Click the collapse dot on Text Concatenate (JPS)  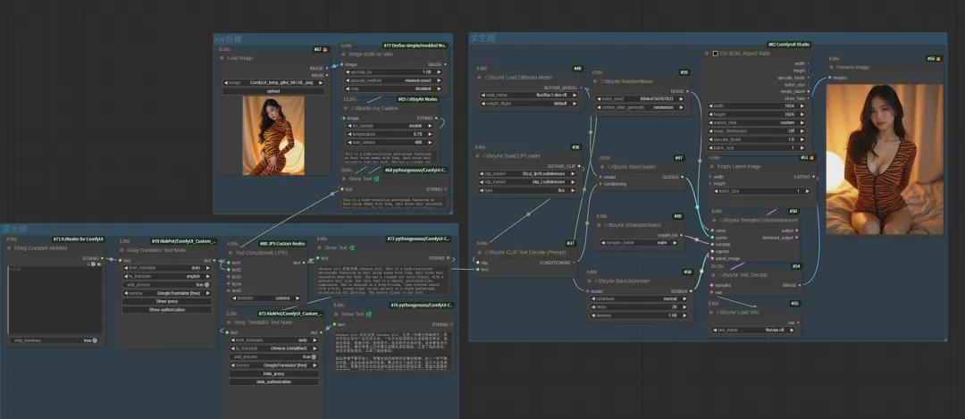click(x=231, y=252)
